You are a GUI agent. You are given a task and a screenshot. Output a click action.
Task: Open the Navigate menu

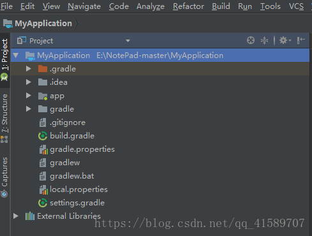[x=84, y=6]
